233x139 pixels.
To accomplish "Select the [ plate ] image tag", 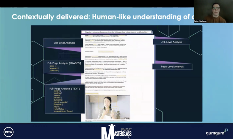I will [x=52, y=66].
